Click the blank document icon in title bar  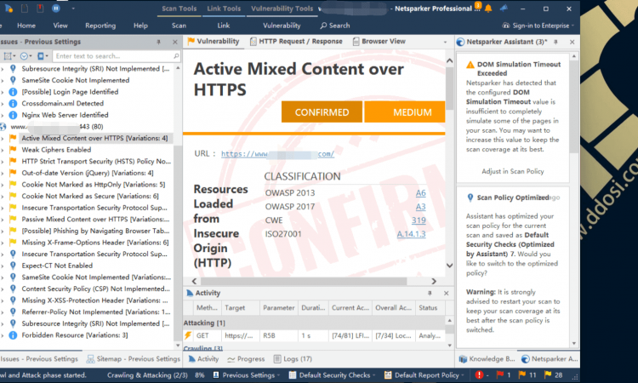(x=25, y=8)
